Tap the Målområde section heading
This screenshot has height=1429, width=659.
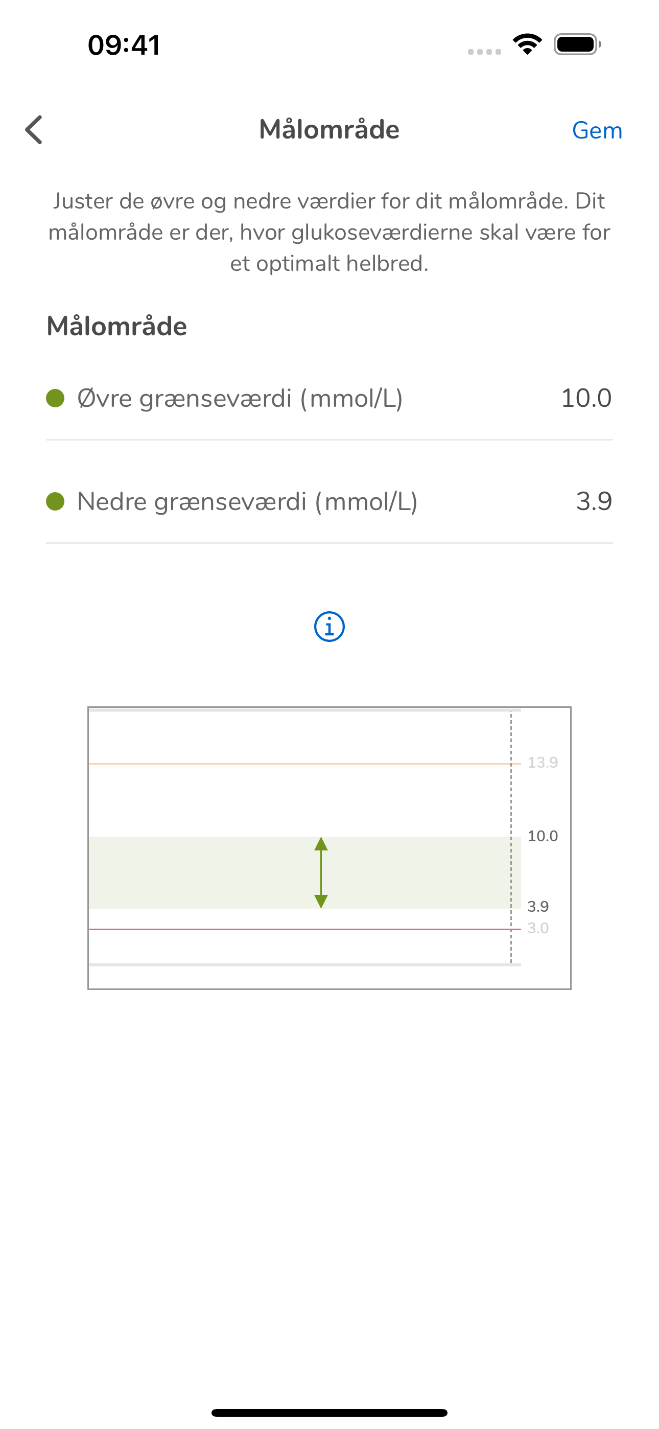point(116,326)
